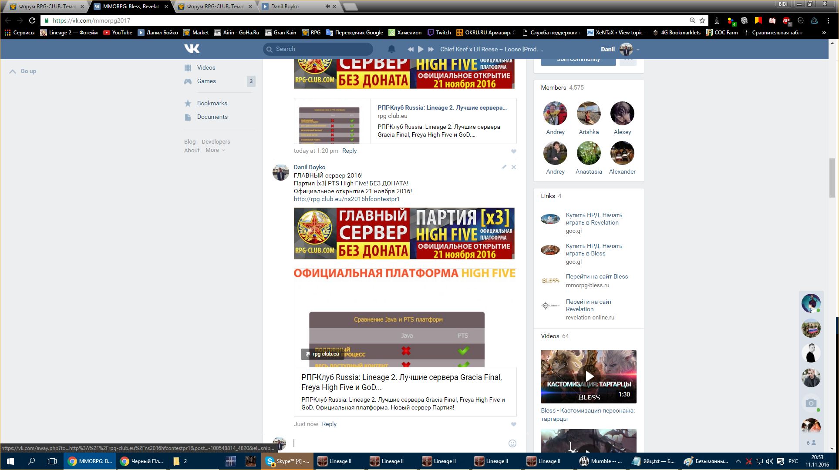Open the Videos section in the sidebar
The width and height of the screenshot is (839, 470).
(x=206, y=67)
